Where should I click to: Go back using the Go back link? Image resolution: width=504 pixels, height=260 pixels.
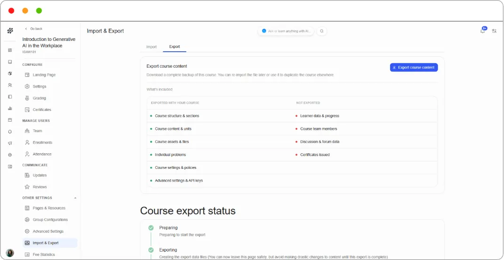34,29
